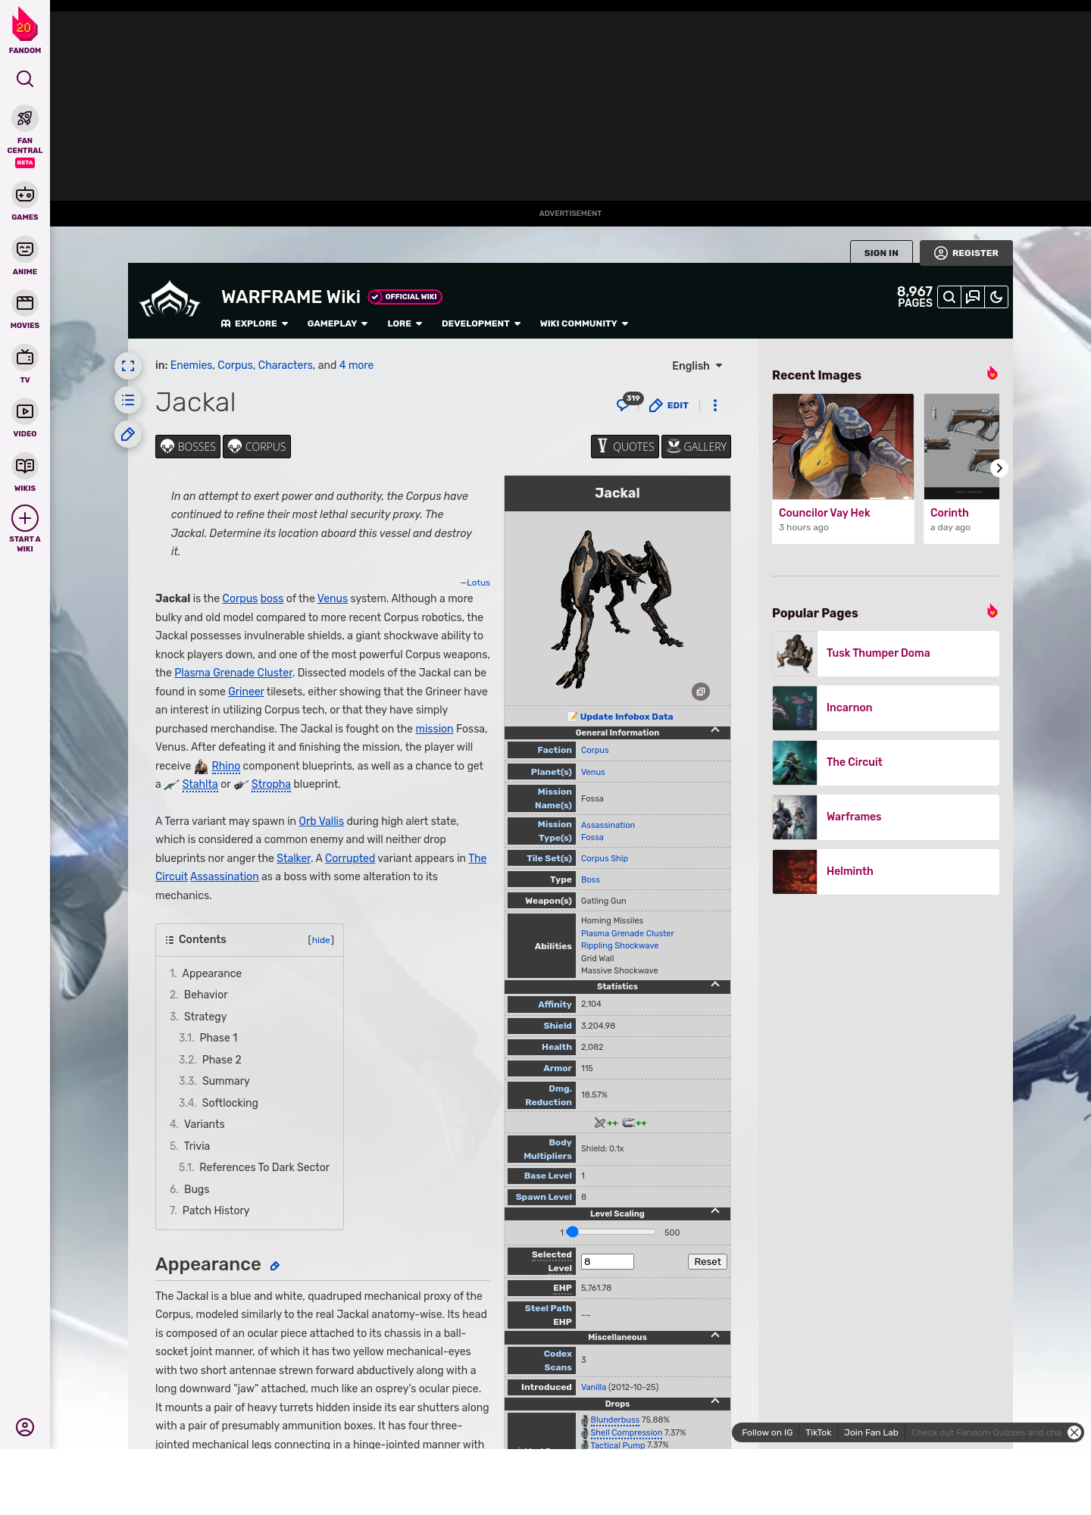Click the Warframe Wiki lotus logo
The width and height of the screenshot is (1091, 1515).
coord(170,300)
